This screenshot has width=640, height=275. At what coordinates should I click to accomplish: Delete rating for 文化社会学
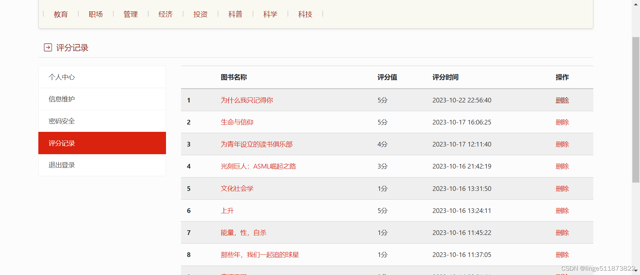[x=562, y=189]
